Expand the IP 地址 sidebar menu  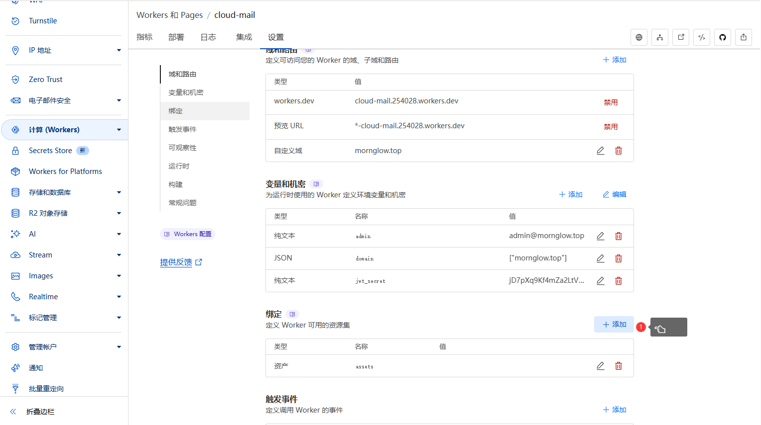[x=119, y=50]
